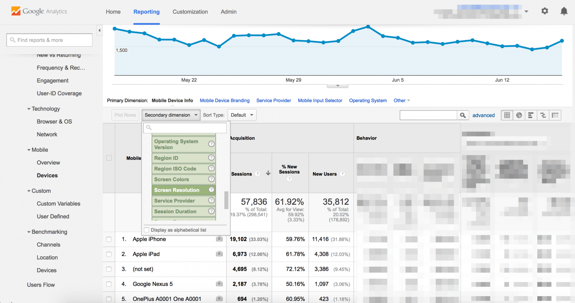Collapse the Mobile section
This screenshot has width=575, height=303.
pos(29,150)
